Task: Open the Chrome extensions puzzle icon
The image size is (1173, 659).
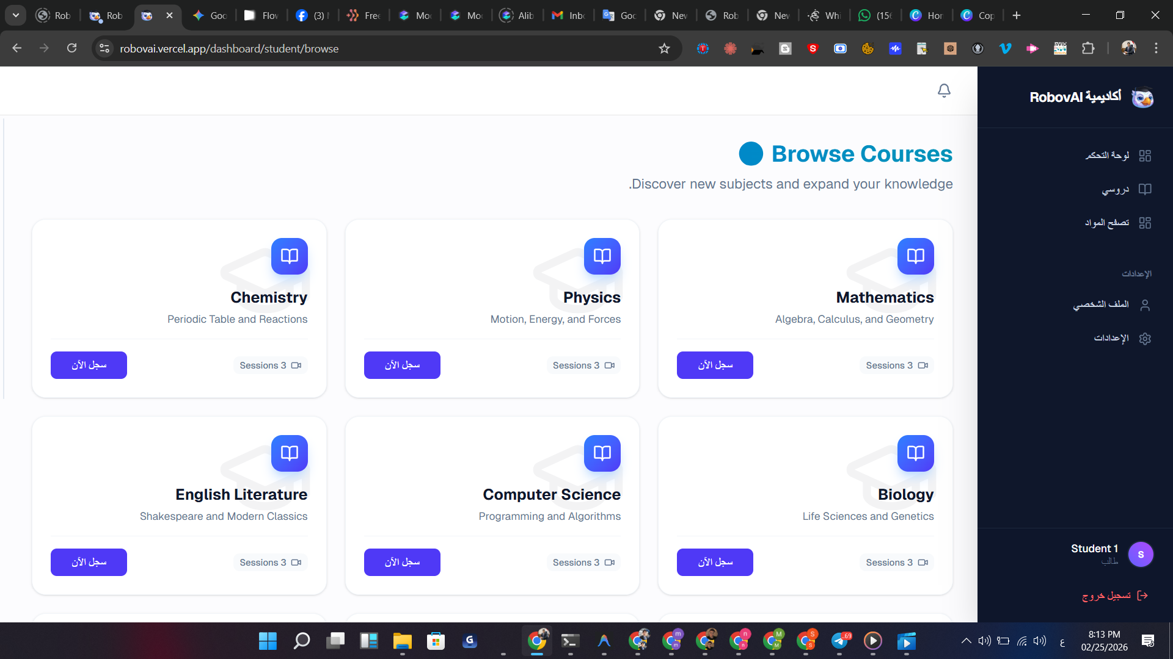Action: click(x=1088, y=49)
